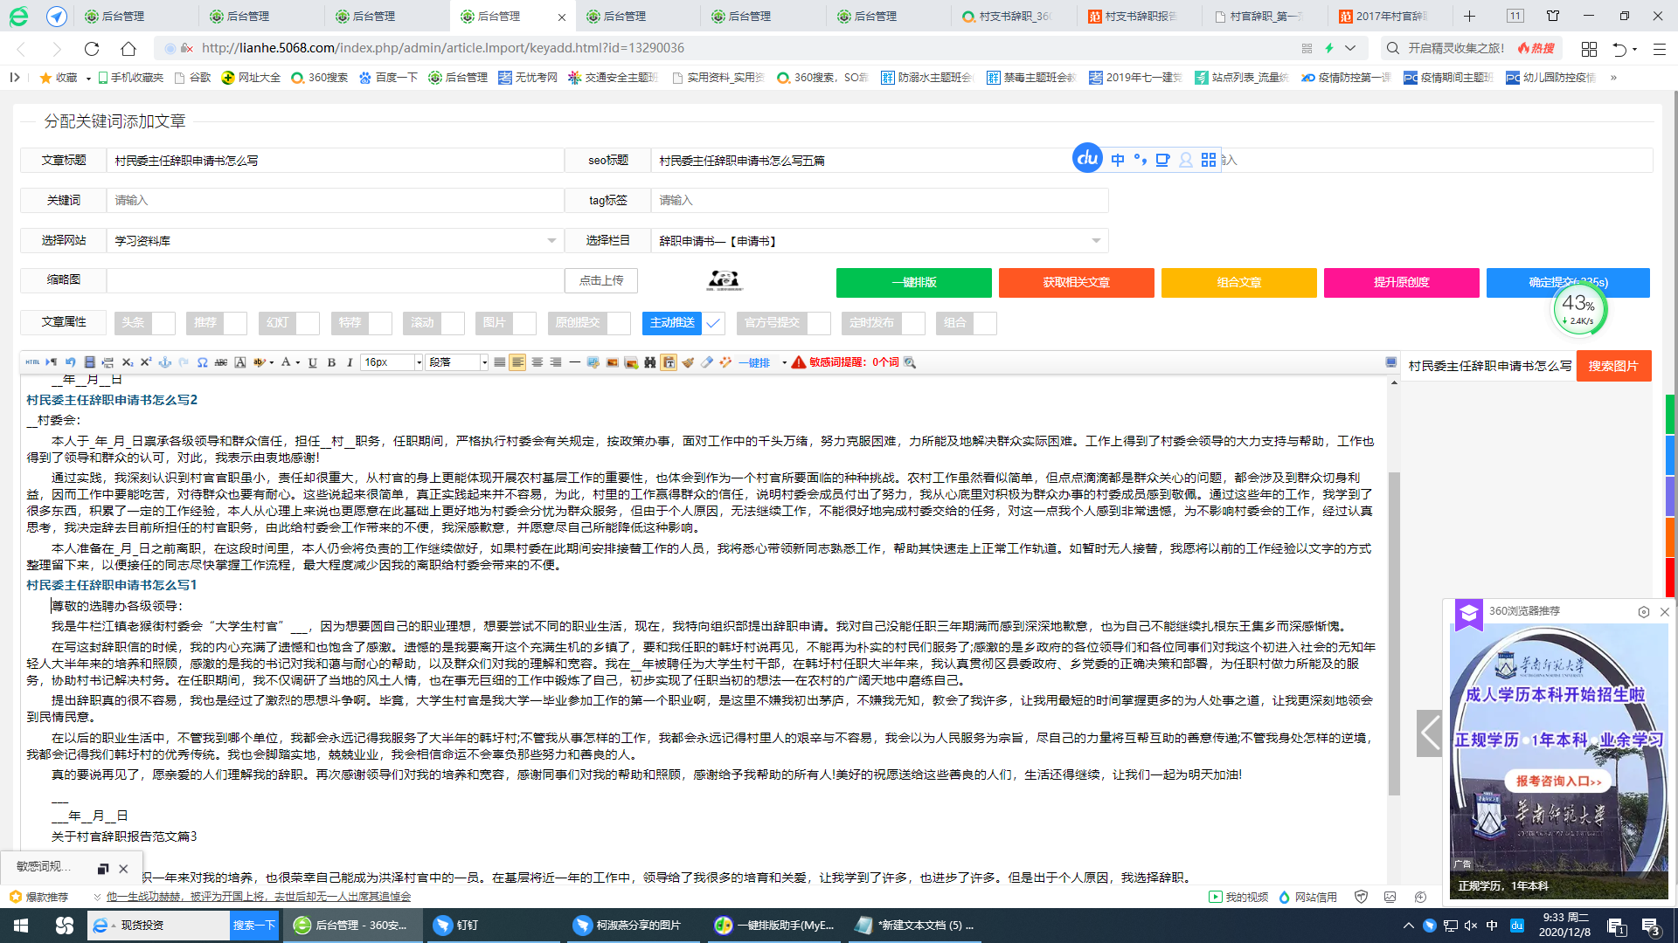Insert a special character with the omega icon
Image resolution: width=1678 pixels, height=943 pixels.
pos(202,361)
